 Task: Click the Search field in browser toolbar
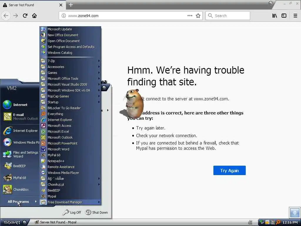click(228, 16)
